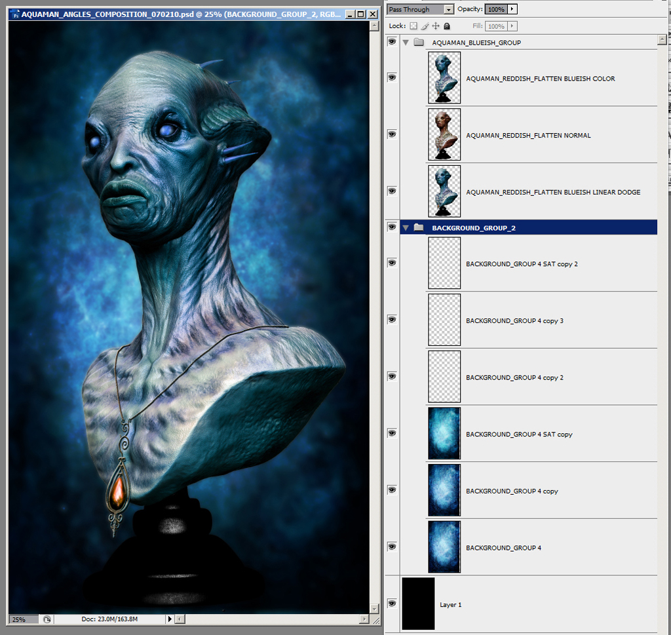Maximize the AQUAMAN document window
Screen dimensions: 671x635
pyautogui.click(x=361, y=14)
